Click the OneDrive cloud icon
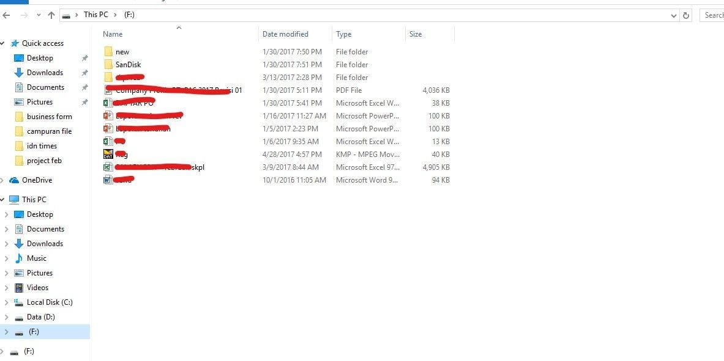Viewport: 724px width, 361px height. (x=14, y=180)
